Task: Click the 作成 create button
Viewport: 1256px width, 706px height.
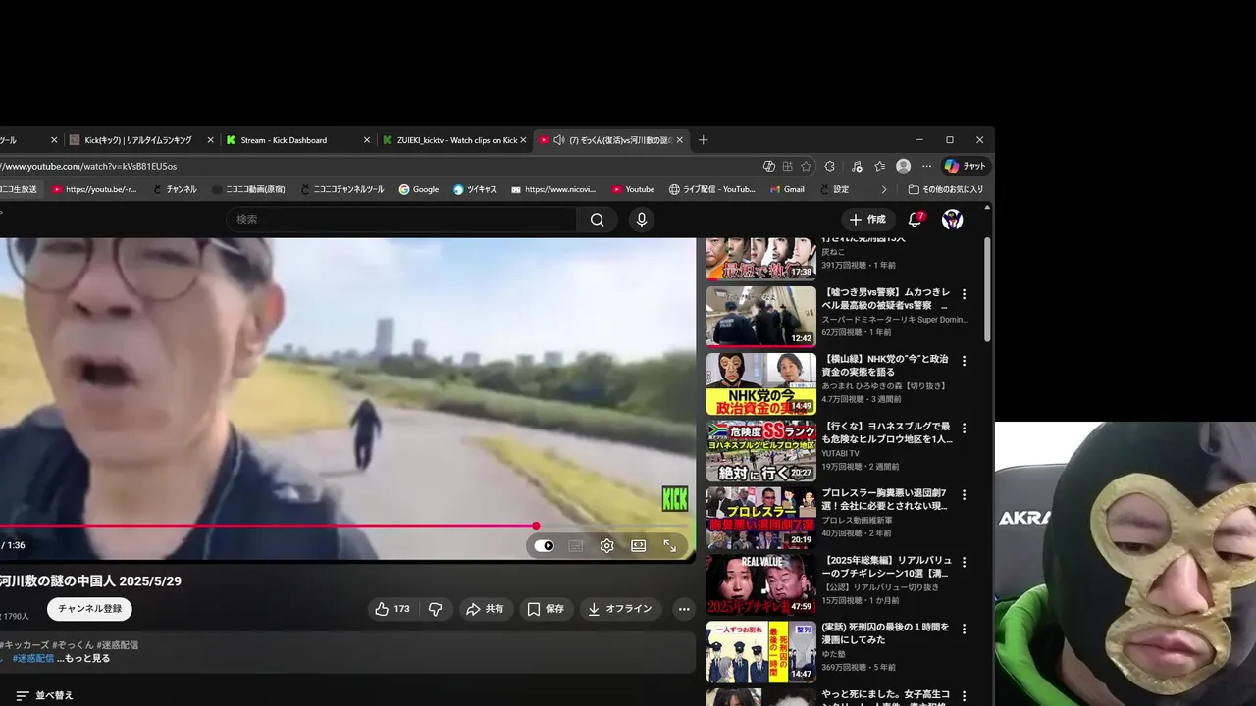Action: click(x=867, y=220)
